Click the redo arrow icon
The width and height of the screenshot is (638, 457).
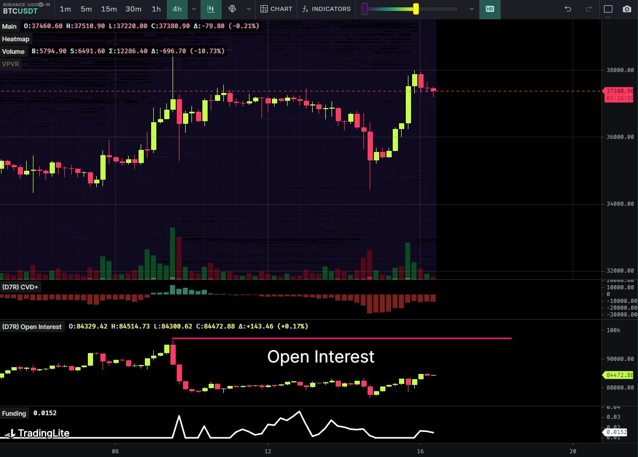pos(589,9)
